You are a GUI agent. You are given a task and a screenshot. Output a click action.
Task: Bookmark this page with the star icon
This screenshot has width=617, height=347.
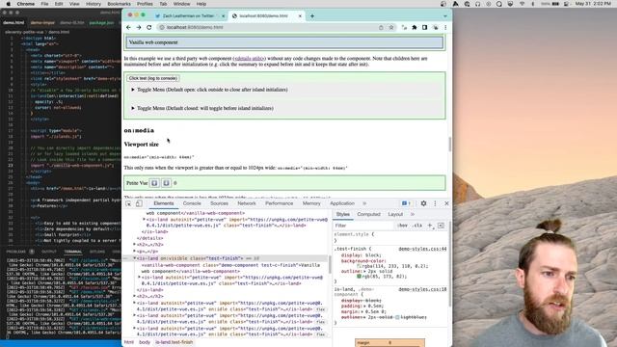(391, 28)
